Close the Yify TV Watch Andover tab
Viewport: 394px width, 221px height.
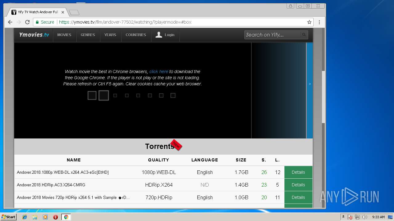click(x=63, y=12)
